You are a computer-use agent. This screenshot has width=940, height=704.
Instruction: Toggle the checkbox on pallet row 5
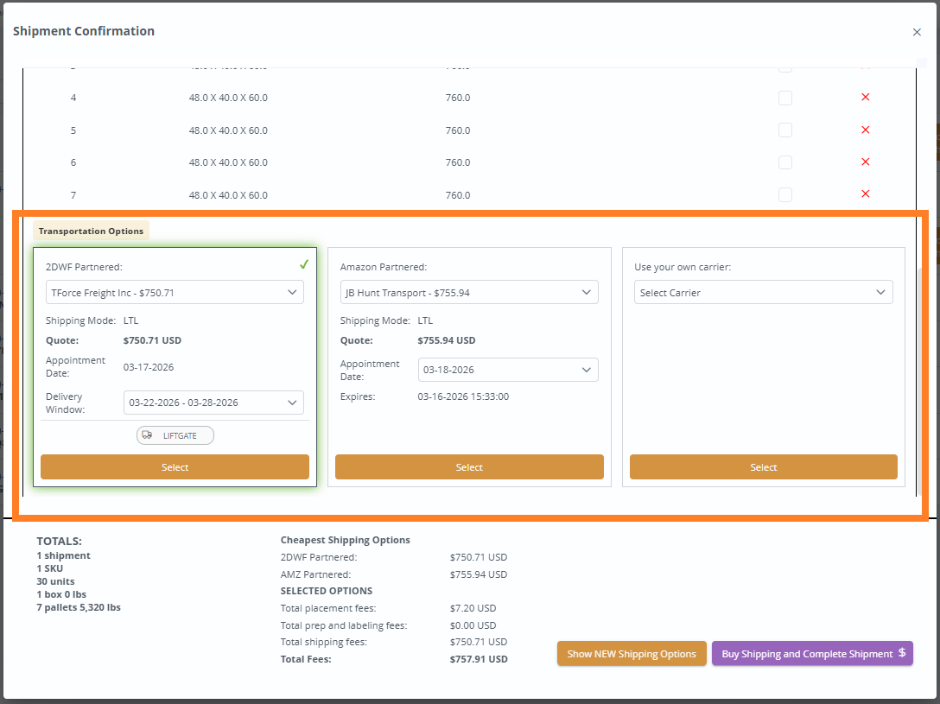pos(784,130)
